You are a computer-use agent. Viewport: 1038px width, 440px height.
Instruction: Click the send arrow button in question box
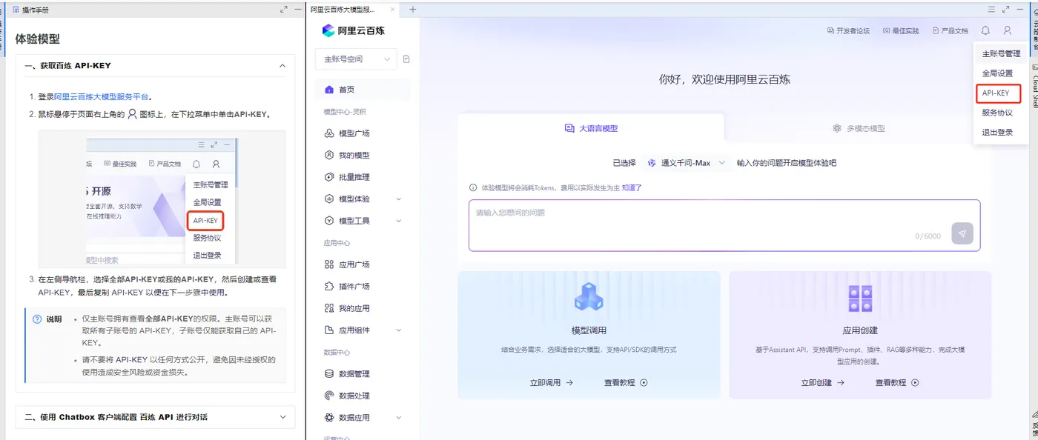962,233
